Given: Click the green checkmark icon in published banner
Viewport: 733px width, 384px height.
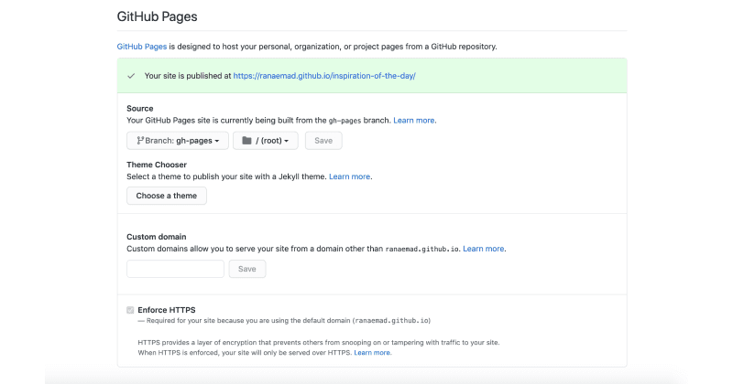Looking at the screenshot, I should tap(131, 76).
